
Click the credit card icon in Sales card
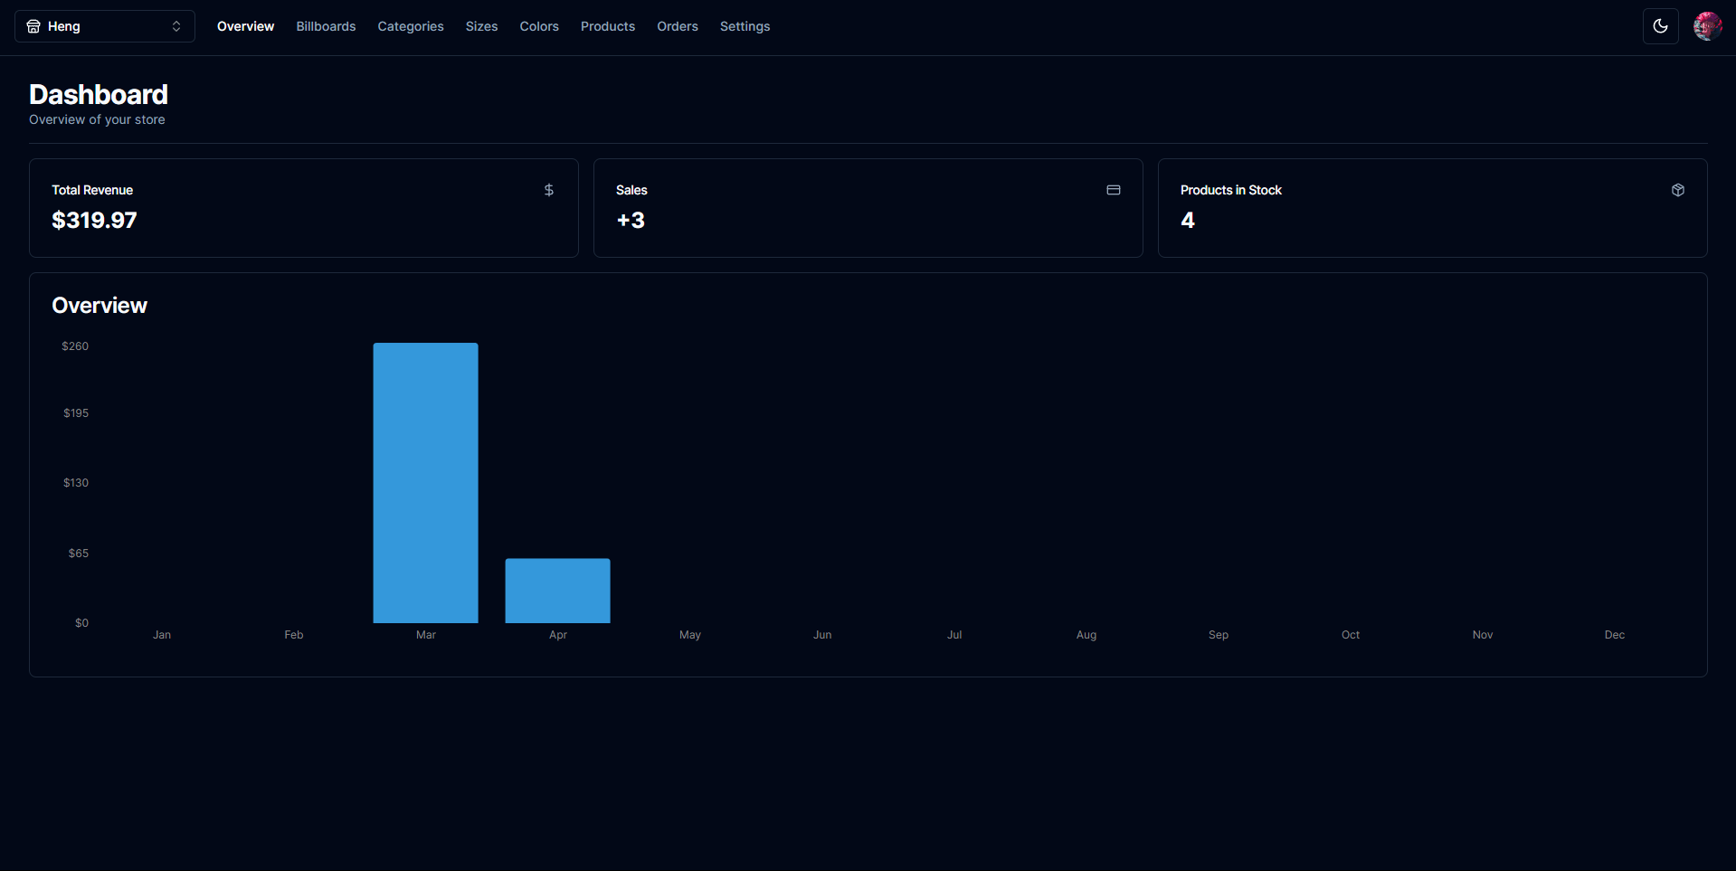click(x=1113, y=190)
